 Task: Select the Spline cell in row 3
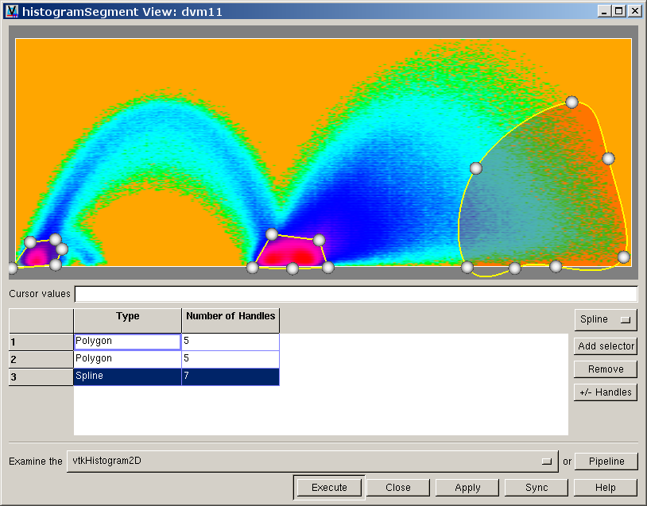(127, 377)
